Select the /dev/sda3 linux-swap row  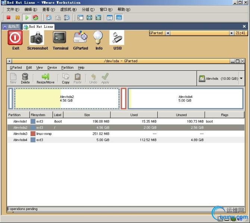point(126,134)
